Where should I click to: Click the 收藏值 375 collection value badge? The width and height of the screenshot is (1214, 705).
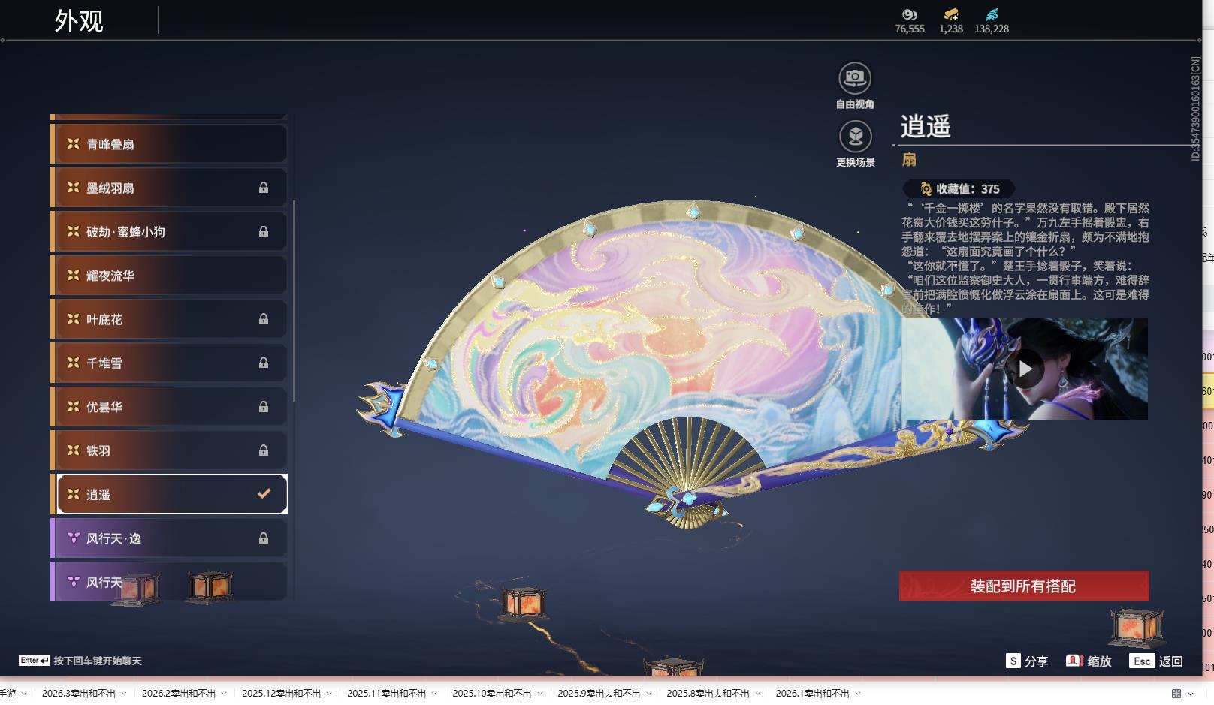click(961, 188)
